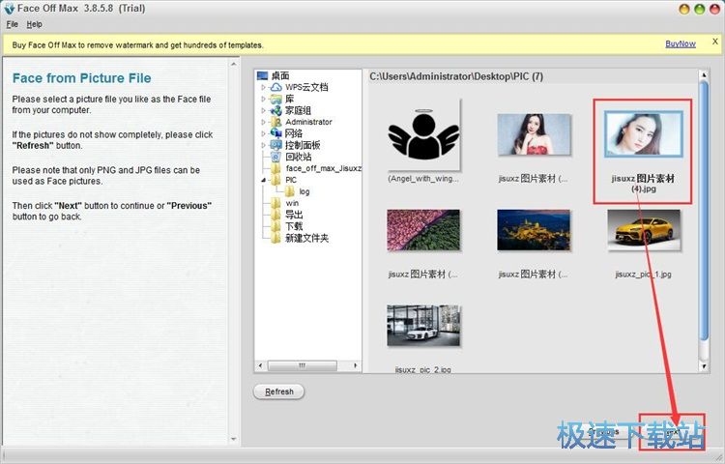Select the yellow car jisuxz_pic_1.jpg thumbnail

(x=644, y=230)
